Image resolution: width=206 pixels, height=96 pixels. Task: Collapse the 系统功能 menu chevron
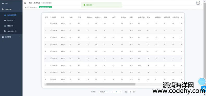click(x=20, y=9)
